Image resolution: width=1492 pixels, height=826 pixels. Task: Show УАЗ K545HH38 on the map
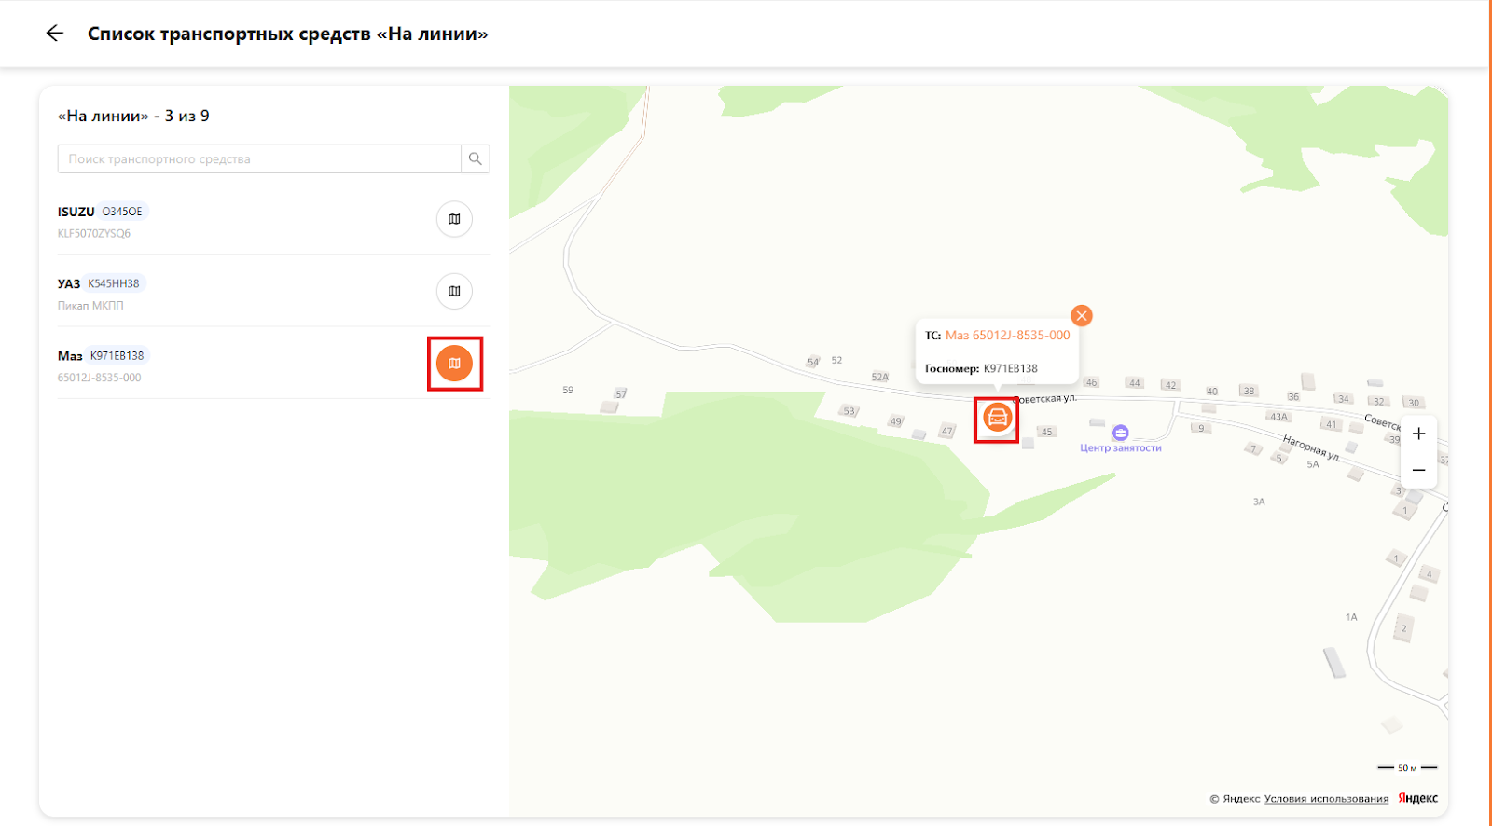(454, 291)
